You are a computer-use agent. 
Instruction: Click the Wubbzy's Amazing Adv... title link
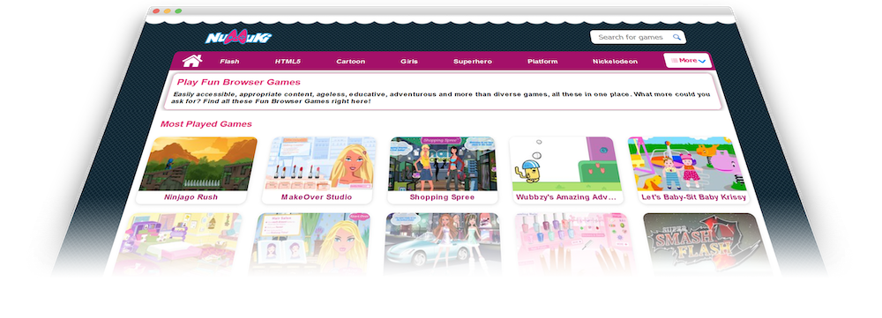pyautogui.click(x=566, y=197)
